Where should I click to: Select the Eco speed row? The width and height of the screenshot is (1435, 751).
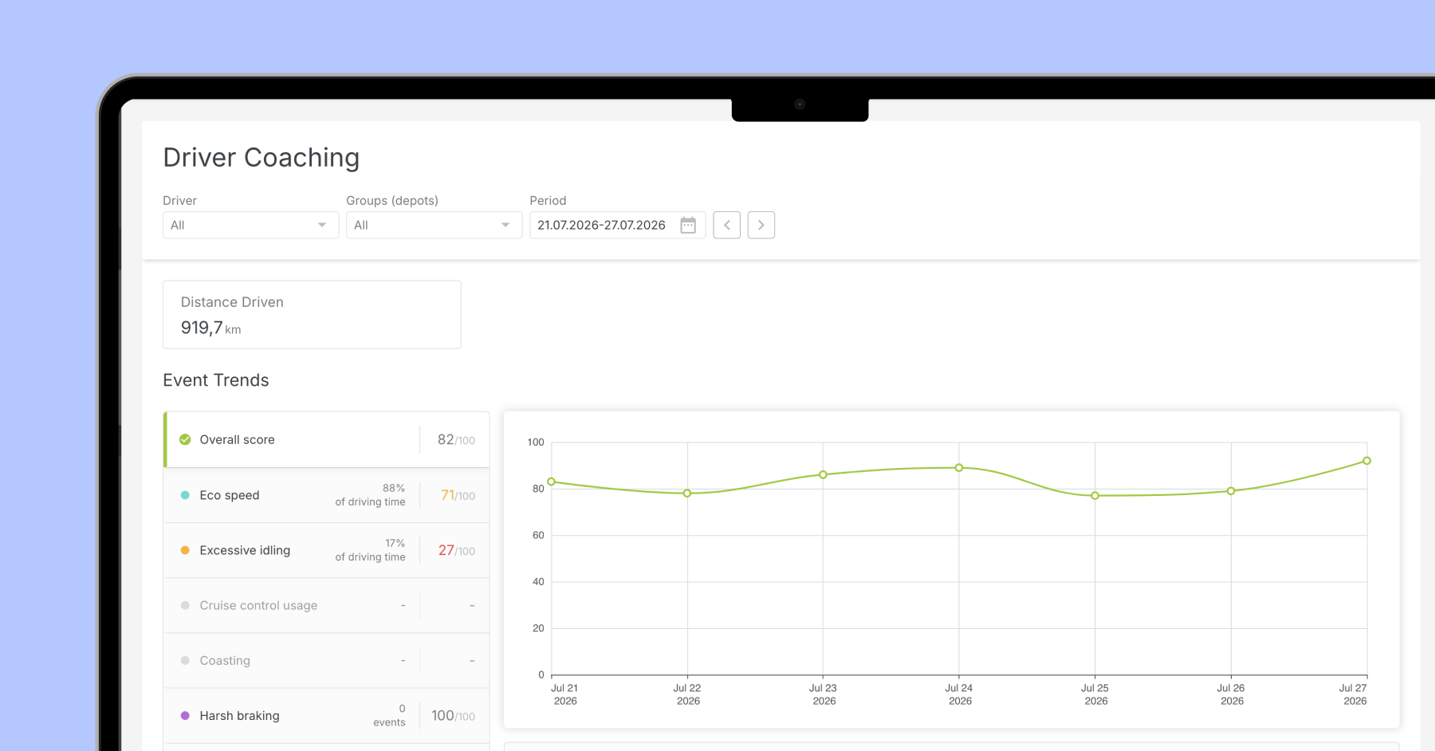point(327,495)
